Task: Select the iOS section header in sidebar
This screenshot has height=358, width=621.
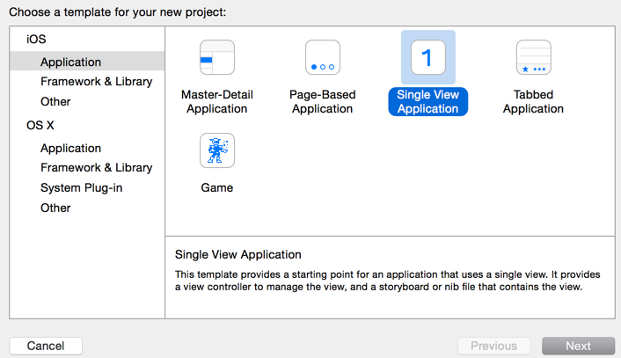Action: coord(36,40)
